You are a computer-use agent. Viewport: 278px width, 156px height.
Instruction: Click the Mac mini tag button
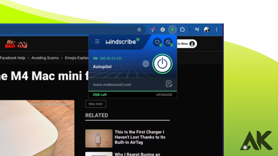point(96,104)
